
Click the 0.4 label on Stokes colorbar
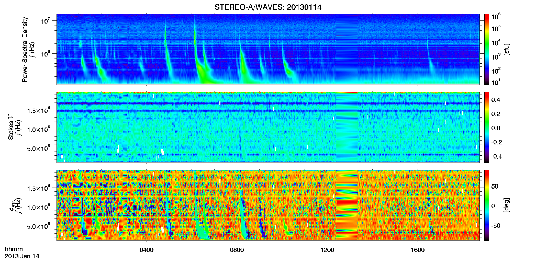[496, 100]
